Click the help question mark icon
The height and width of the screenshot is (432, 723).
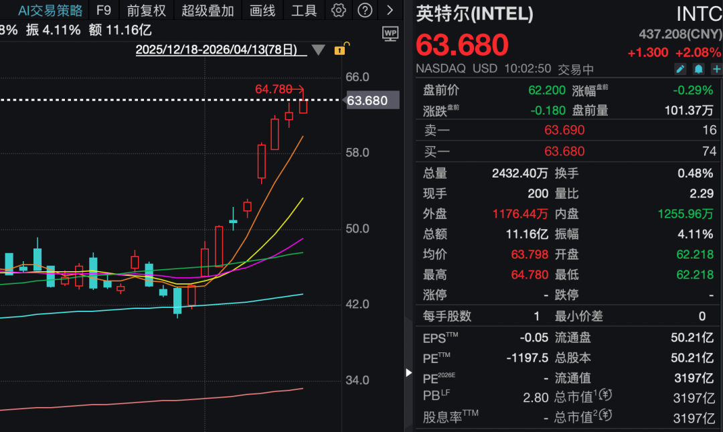[365, 10]
